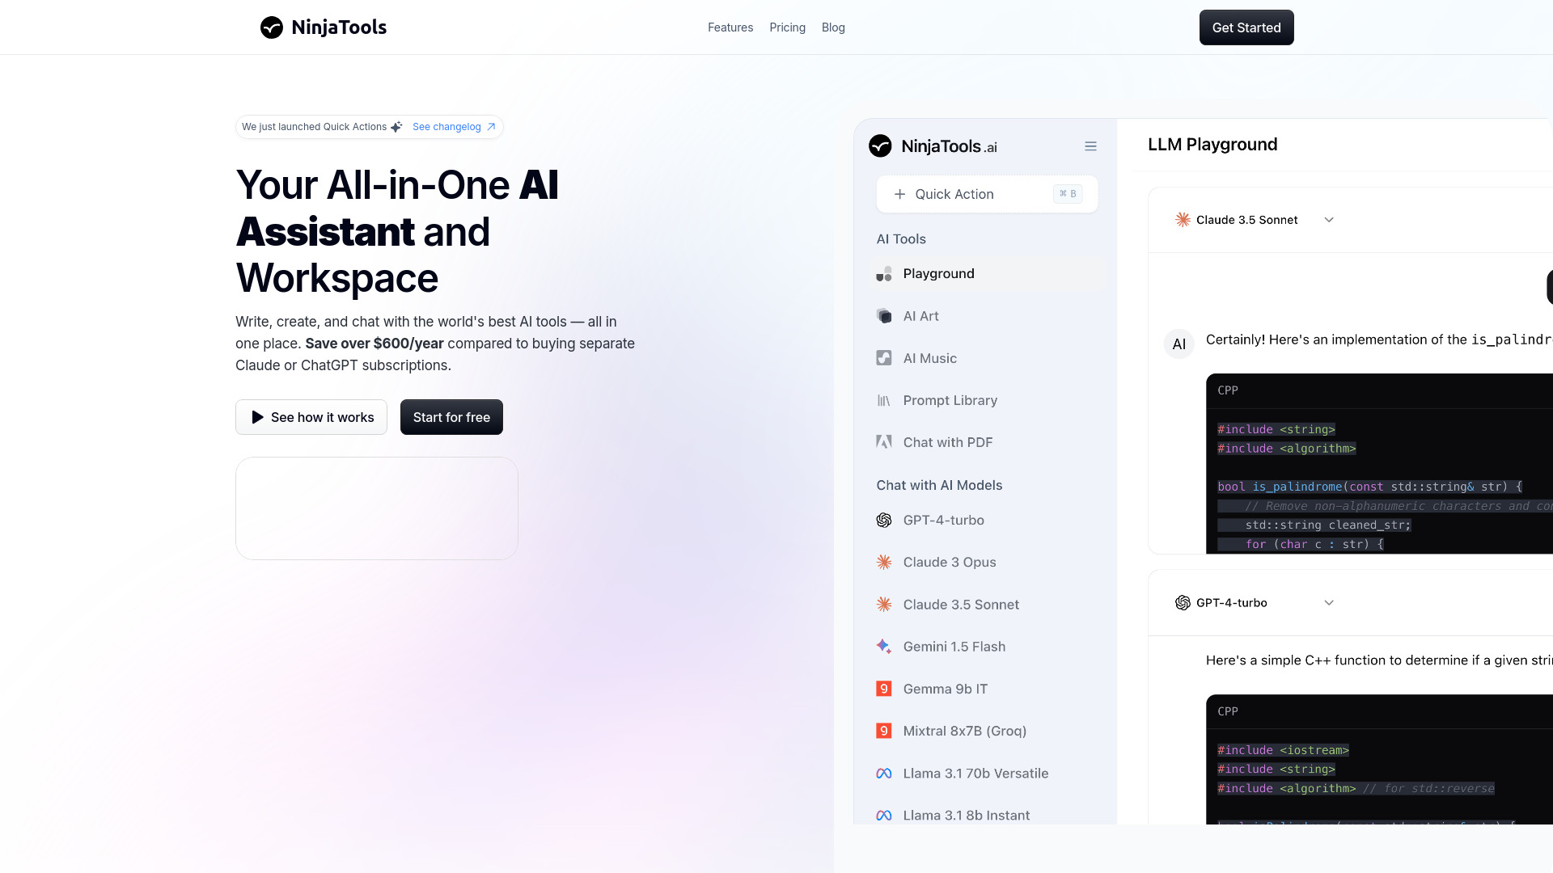This screenshot has width=1553, height=873.
Task: Select the Gemini 1.5 Flash model
Action: pyautogui.click(x=954, y=646)
